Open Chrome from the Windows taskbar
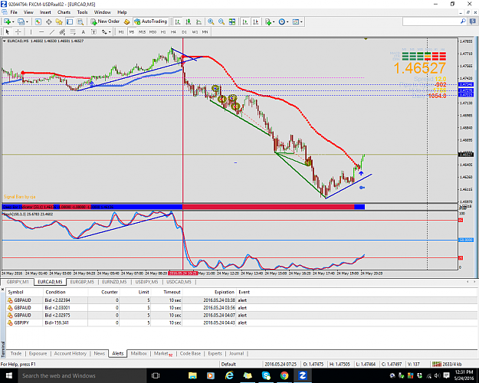Image resolution: width=479 pixels, height=383 pixels. [284, 375]
